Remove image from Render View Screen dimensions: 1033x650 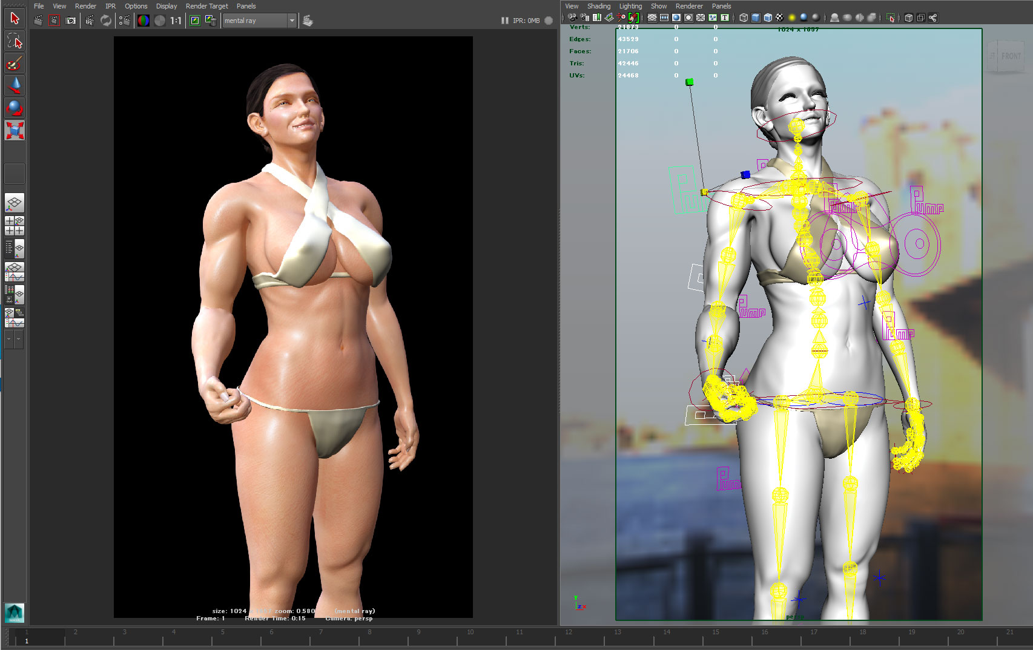click(211, 21)
